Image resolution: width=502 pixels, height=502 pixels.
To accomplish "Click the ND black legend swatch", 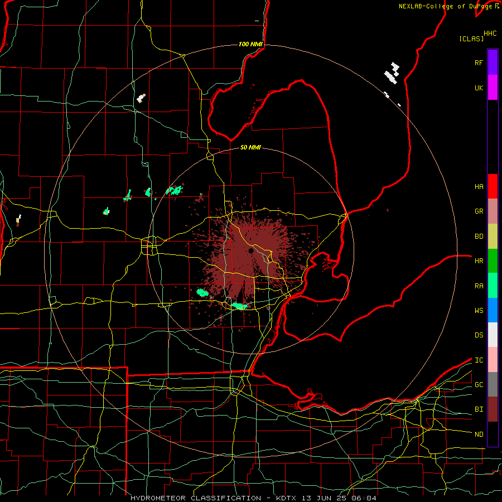I will point(493,434).
